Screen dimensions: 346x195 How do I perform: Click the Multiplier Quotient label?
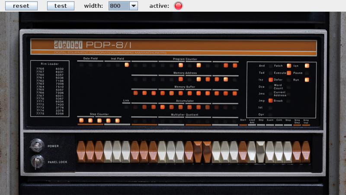click(185, 115)
